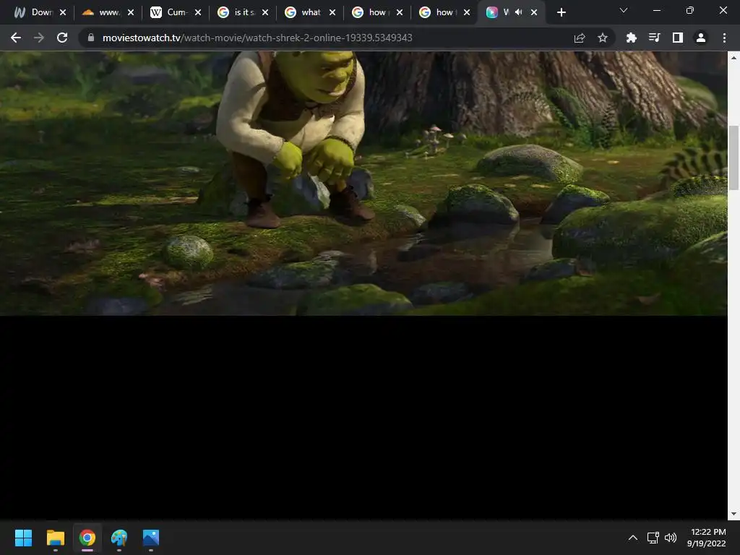Open the tab search chevron

624,10
